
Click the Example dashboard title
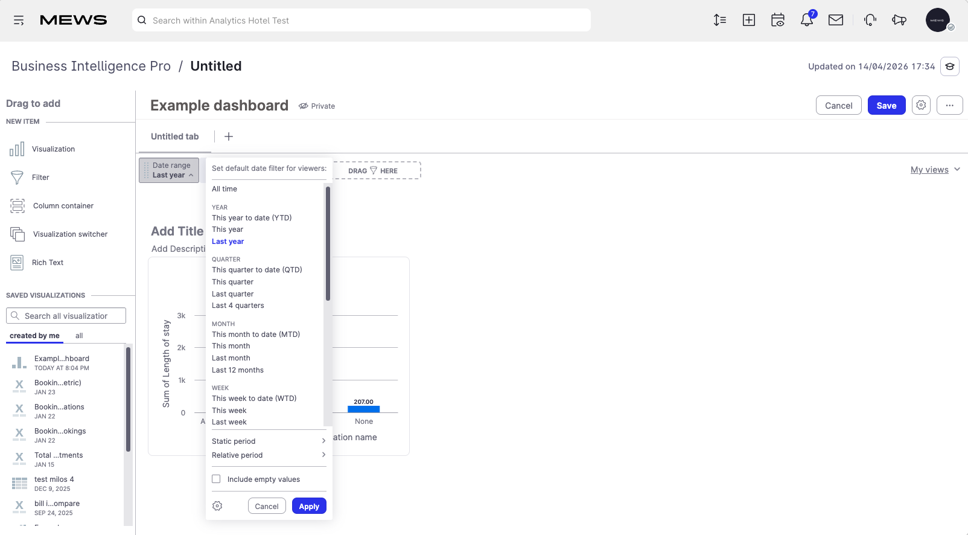219,106
